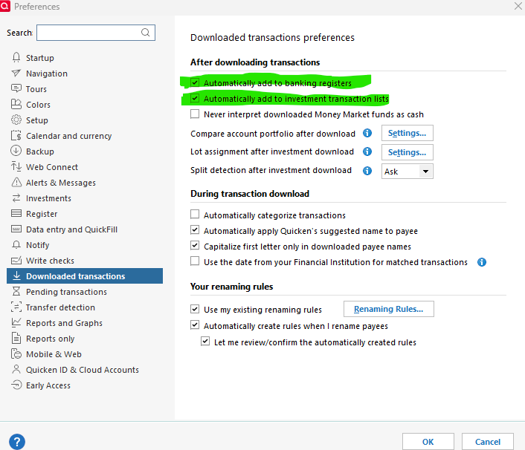Viewport: 525px width, 450px height.
Task: Select Downloaded transactions in sidebar
Action: click(85, 275)
